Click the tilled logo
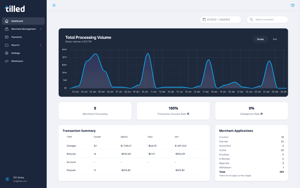 [15, 8]
